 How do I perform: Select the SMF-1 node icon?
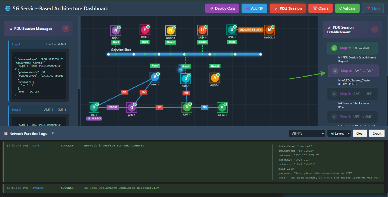[x=185, y=79]
